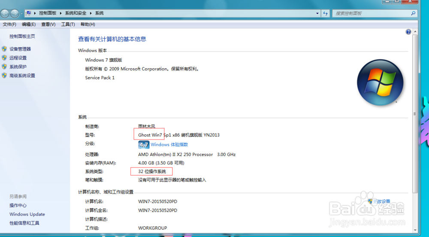Click the 系统 breadcrumb in the address bar

[100, 13]
